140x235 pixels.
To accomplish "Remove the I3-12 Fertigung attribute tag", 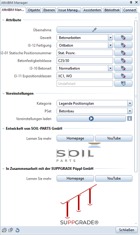I will point(123,45).
